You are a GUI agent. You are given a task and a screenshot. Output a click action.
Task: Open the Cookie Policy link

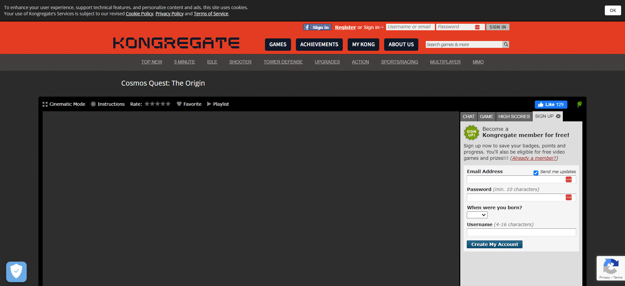(139, 14)
